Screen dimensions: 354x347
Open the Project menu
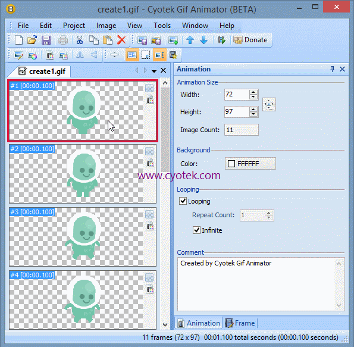[74, 26]
